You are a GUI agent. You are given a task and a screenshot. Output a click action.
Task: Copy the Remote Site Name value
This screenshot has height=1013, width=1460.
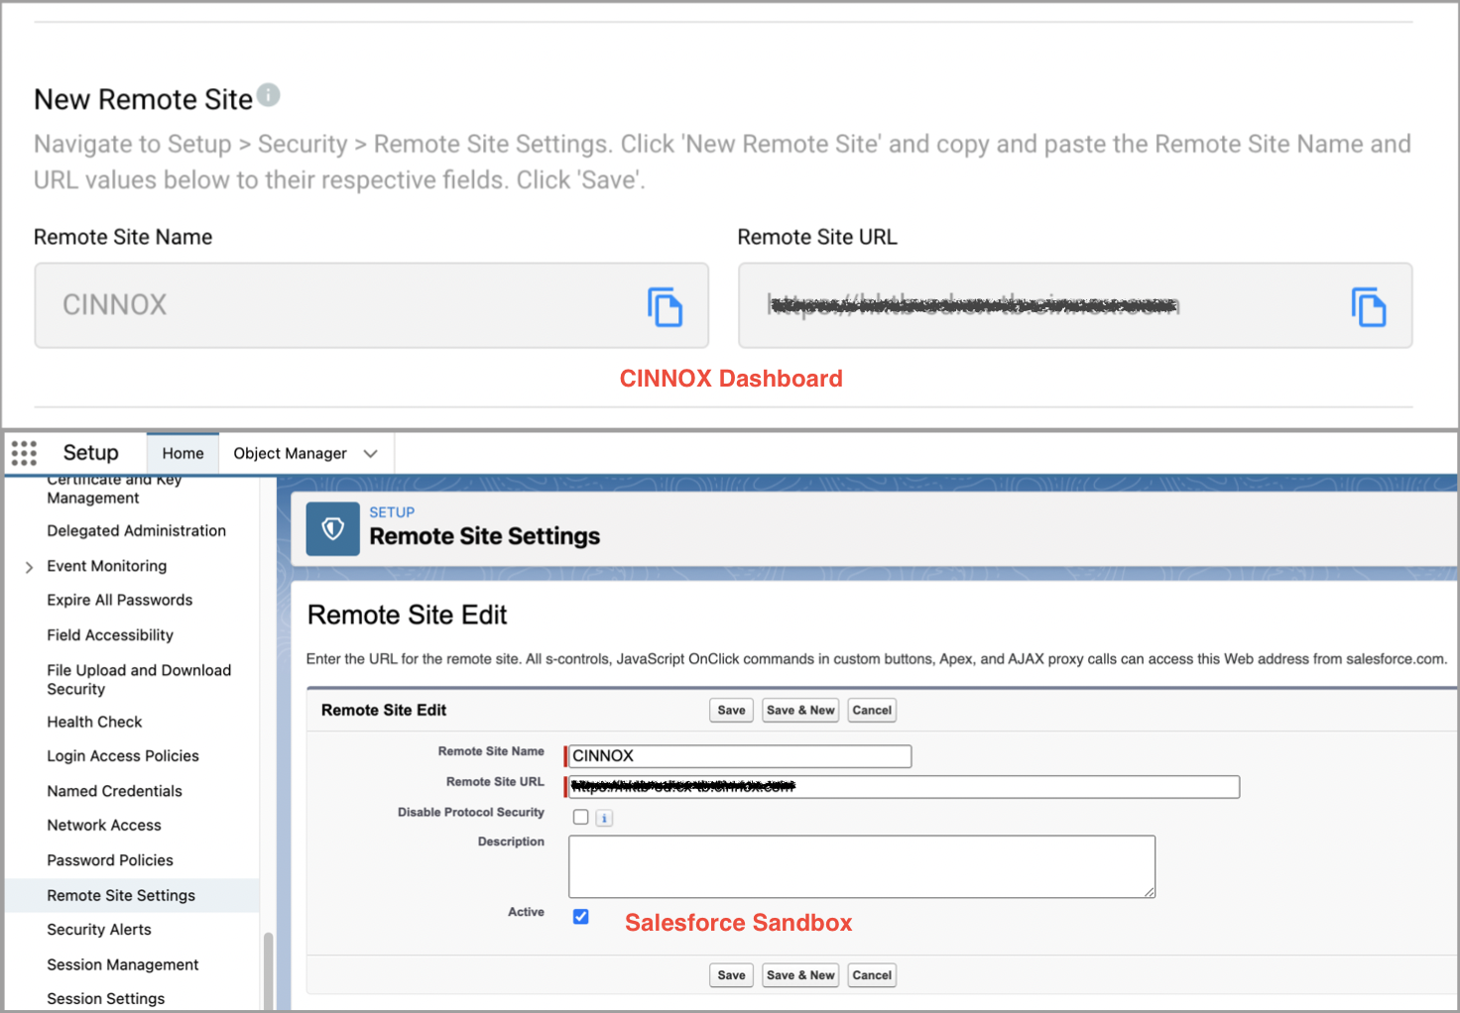[665, 306]
